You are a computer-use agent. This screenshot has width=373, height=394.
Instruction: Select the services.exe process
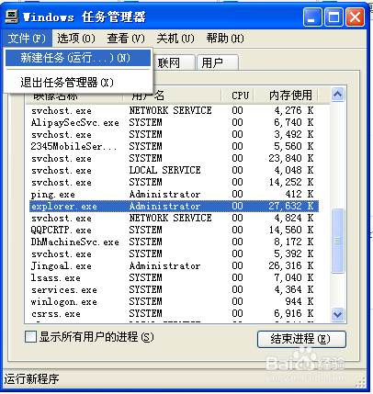tap(174, 289)
